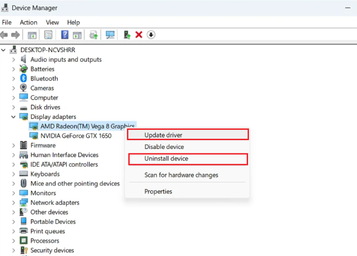Click the black down-arrow toolbar icon
Viewport: 357px width, 256px height.
pos(151,35)
